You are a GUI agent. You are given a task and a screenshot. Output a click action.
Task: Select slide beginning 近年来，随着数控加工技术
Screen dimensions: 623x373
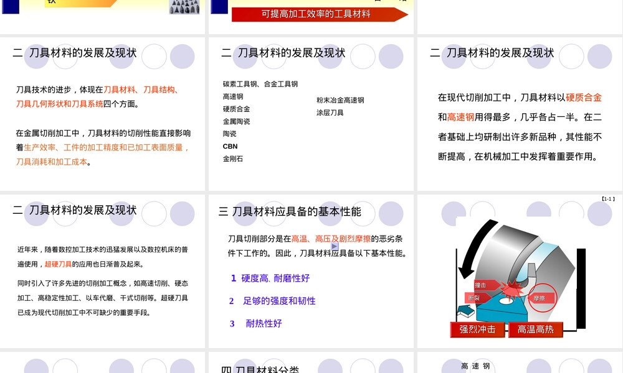tap(103, 271)
